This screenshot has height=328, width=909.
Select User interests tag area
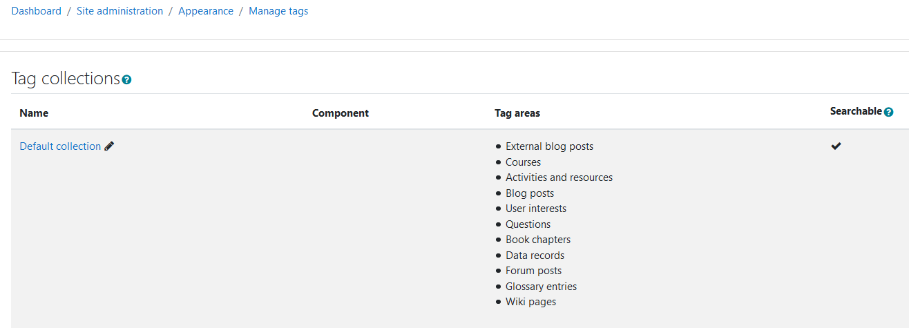536,209
